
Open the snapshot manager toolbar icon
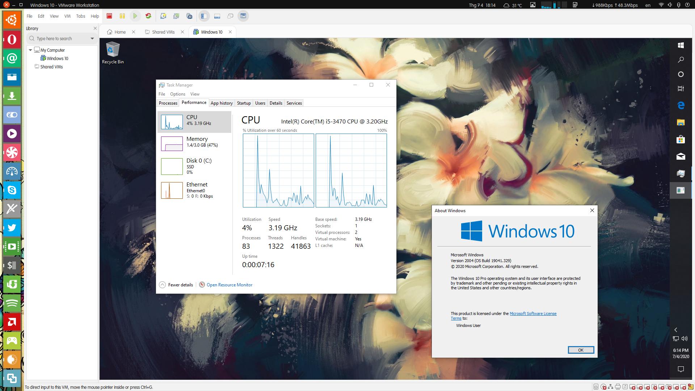coord(189,16)
